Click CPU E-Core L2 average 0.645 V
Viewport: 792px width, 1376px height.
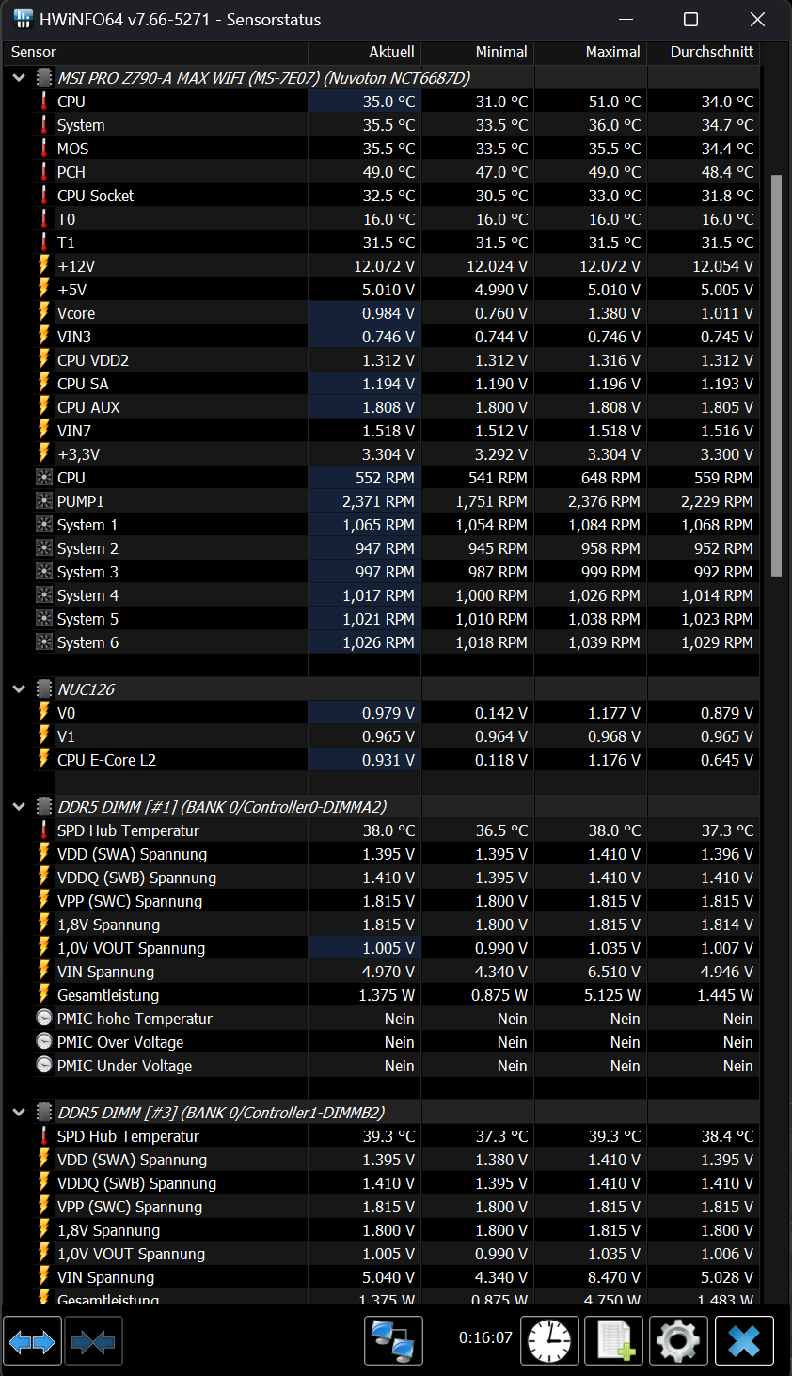click(x=727, y=760)
